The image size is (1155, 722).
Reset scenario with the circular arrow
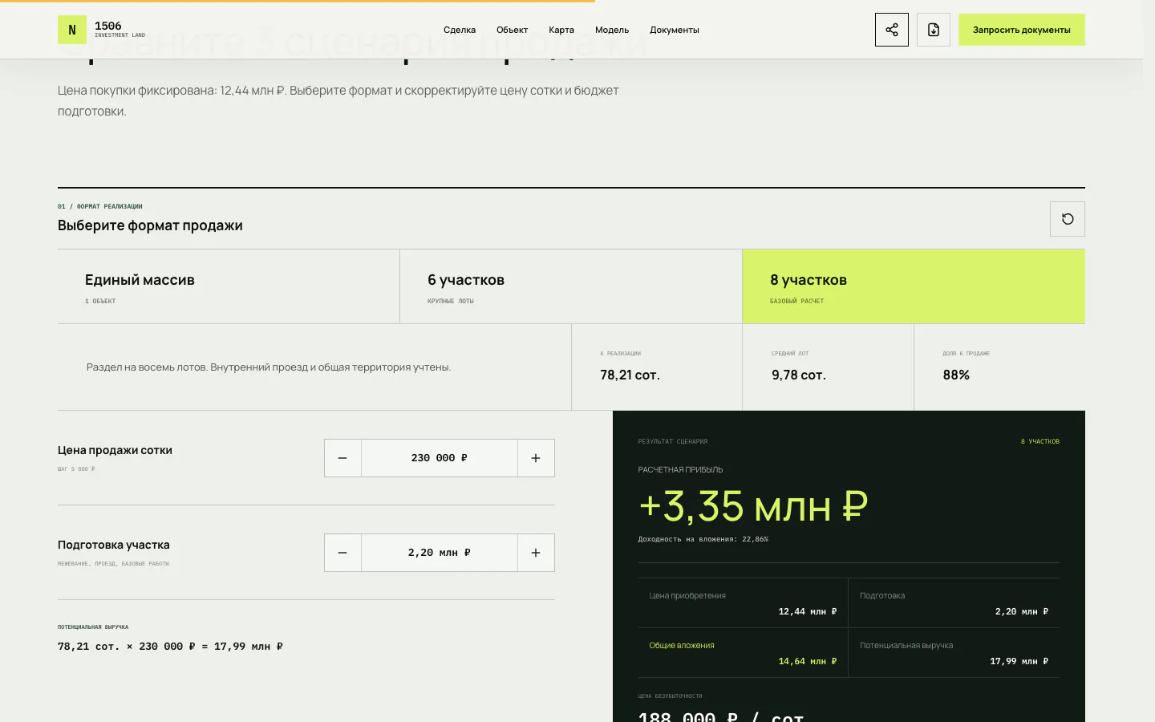click(1068, 219)
